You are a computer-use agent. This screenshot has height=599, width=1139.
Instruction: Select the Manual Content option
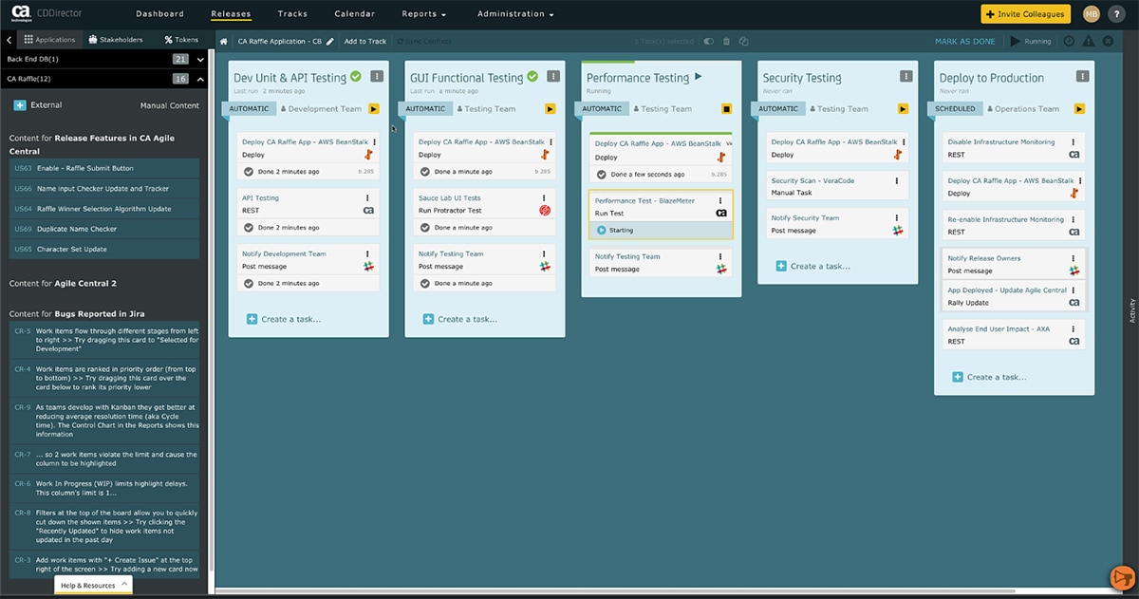170,105
